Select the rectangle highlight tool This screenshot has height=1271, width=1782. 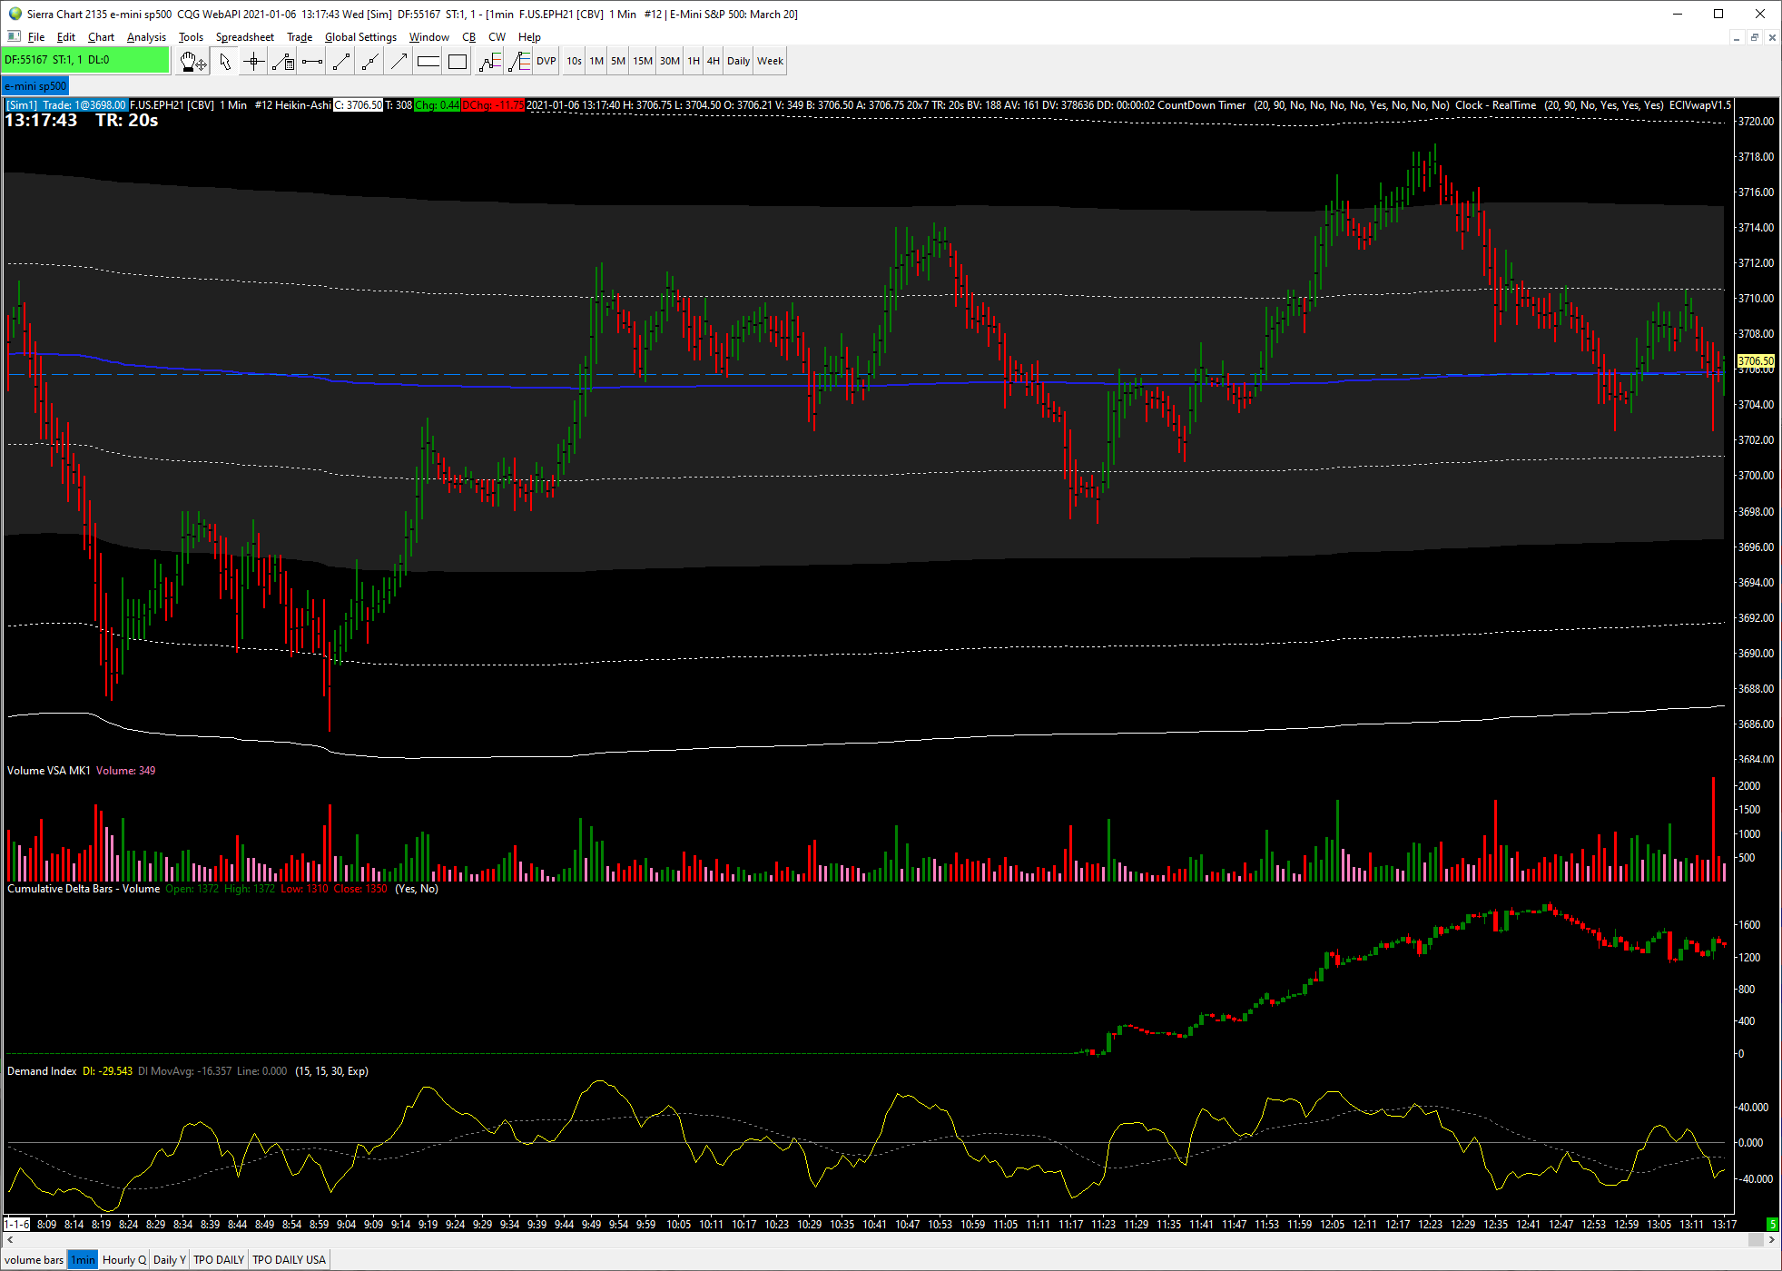coord(458,62)
